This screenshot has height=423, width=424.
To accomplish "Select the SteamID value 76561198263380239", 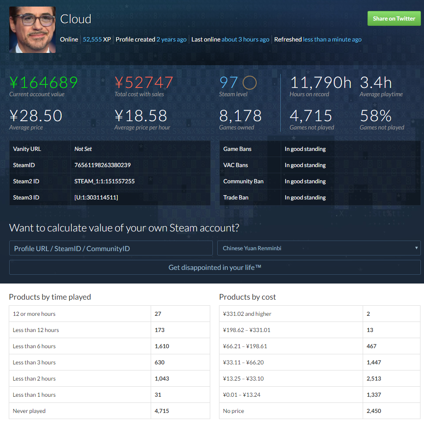I will point(102,165).
